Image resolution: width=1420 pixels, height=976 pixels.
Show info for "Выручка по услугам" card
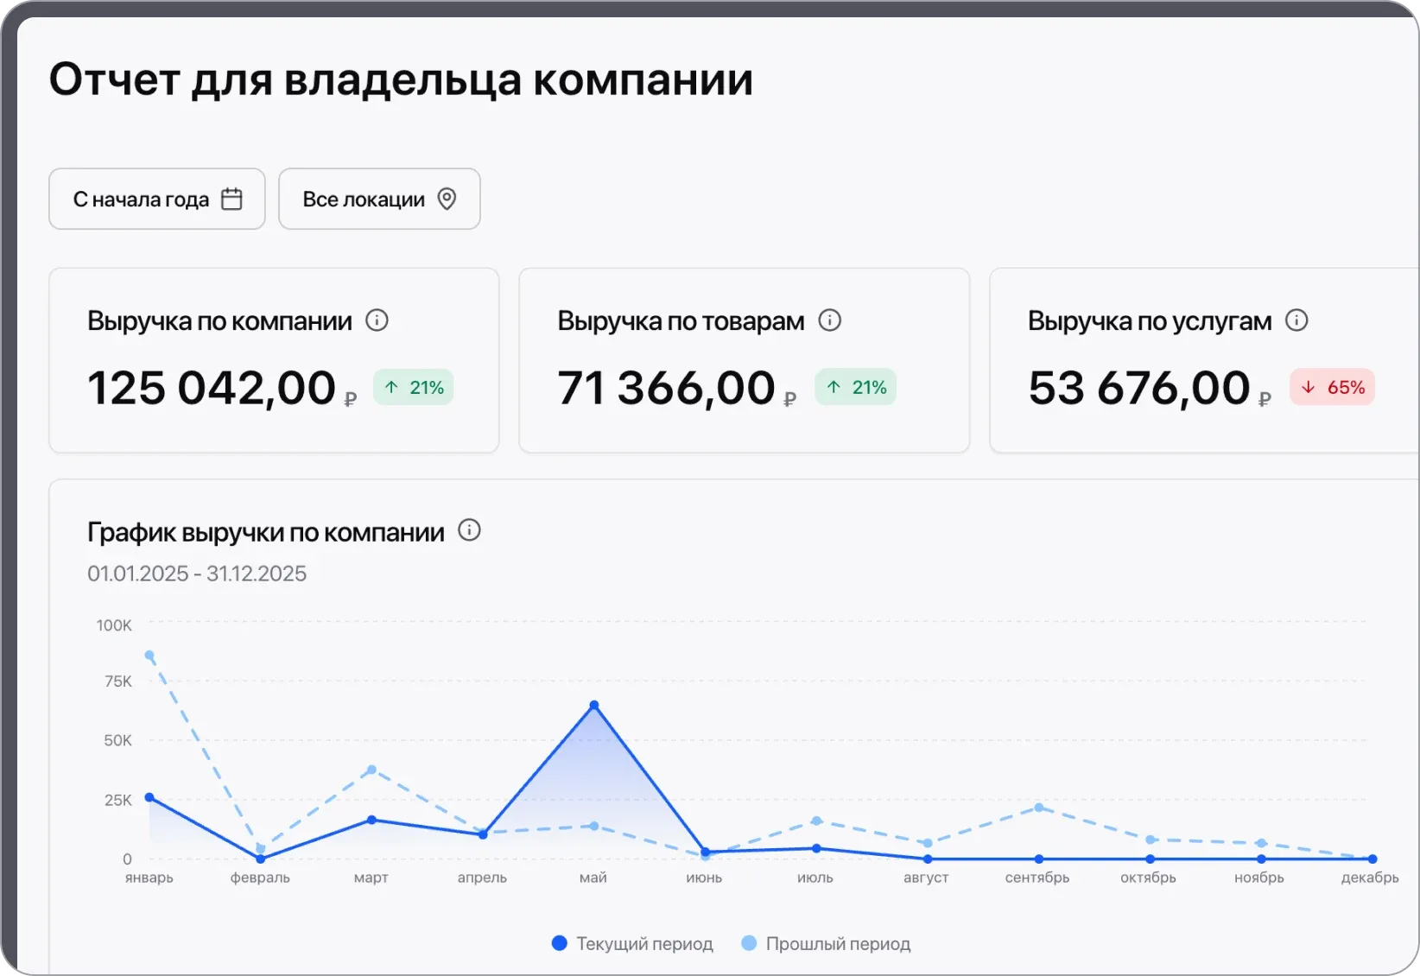(1296, 320)
